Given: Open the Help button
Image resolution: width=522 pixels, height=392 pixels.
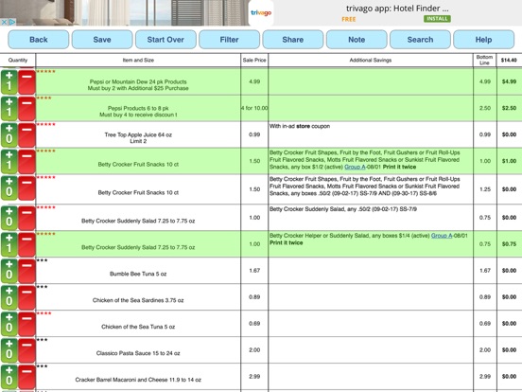Looking at the screenshot, I should 484,40.
